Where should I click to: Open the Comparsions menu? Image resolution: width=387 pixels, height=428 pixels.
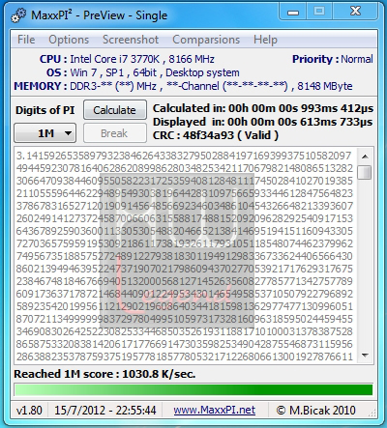(x=206, y=40)
